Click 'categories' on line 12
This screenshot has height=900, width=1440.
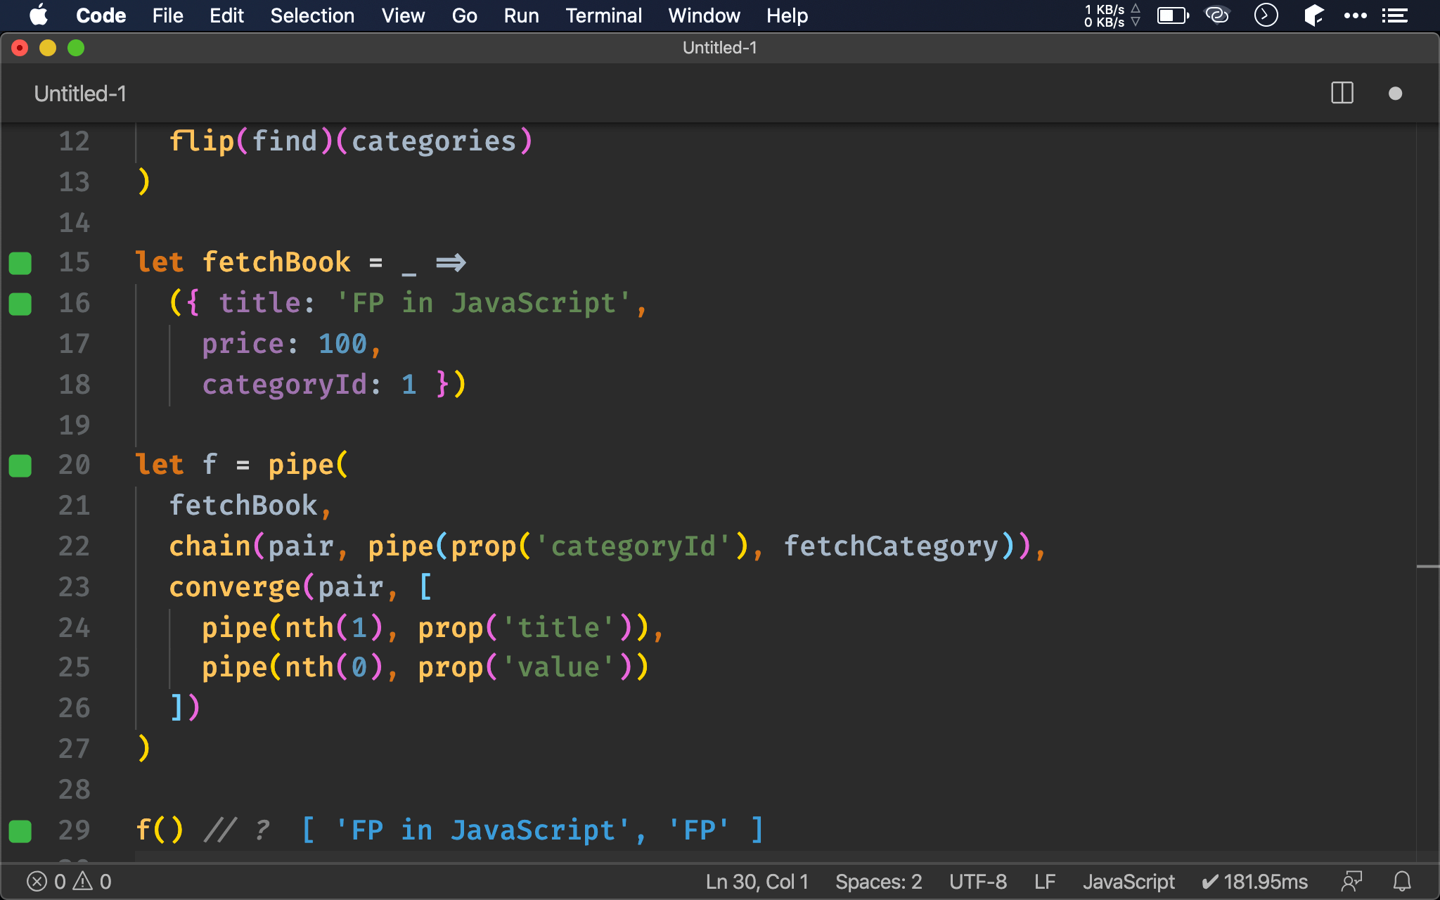pyautogui.click(x=434, y=141)
